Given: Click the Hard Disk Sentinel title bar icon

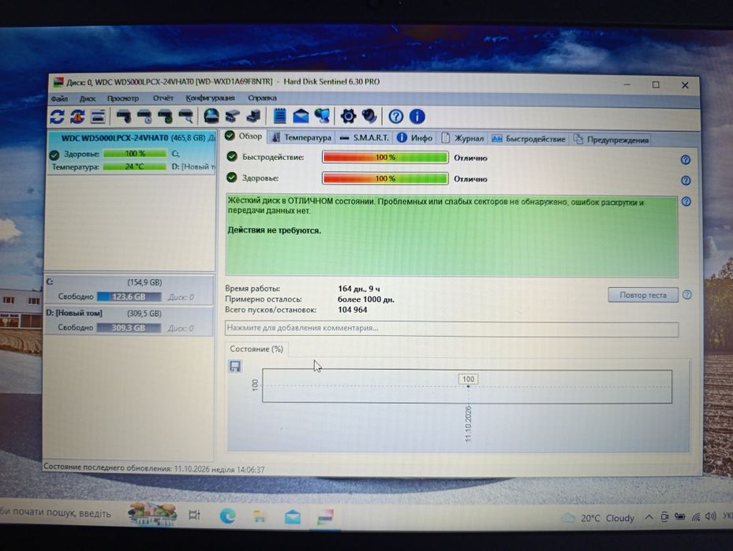Looking at the screenshot, I should 58,82.
